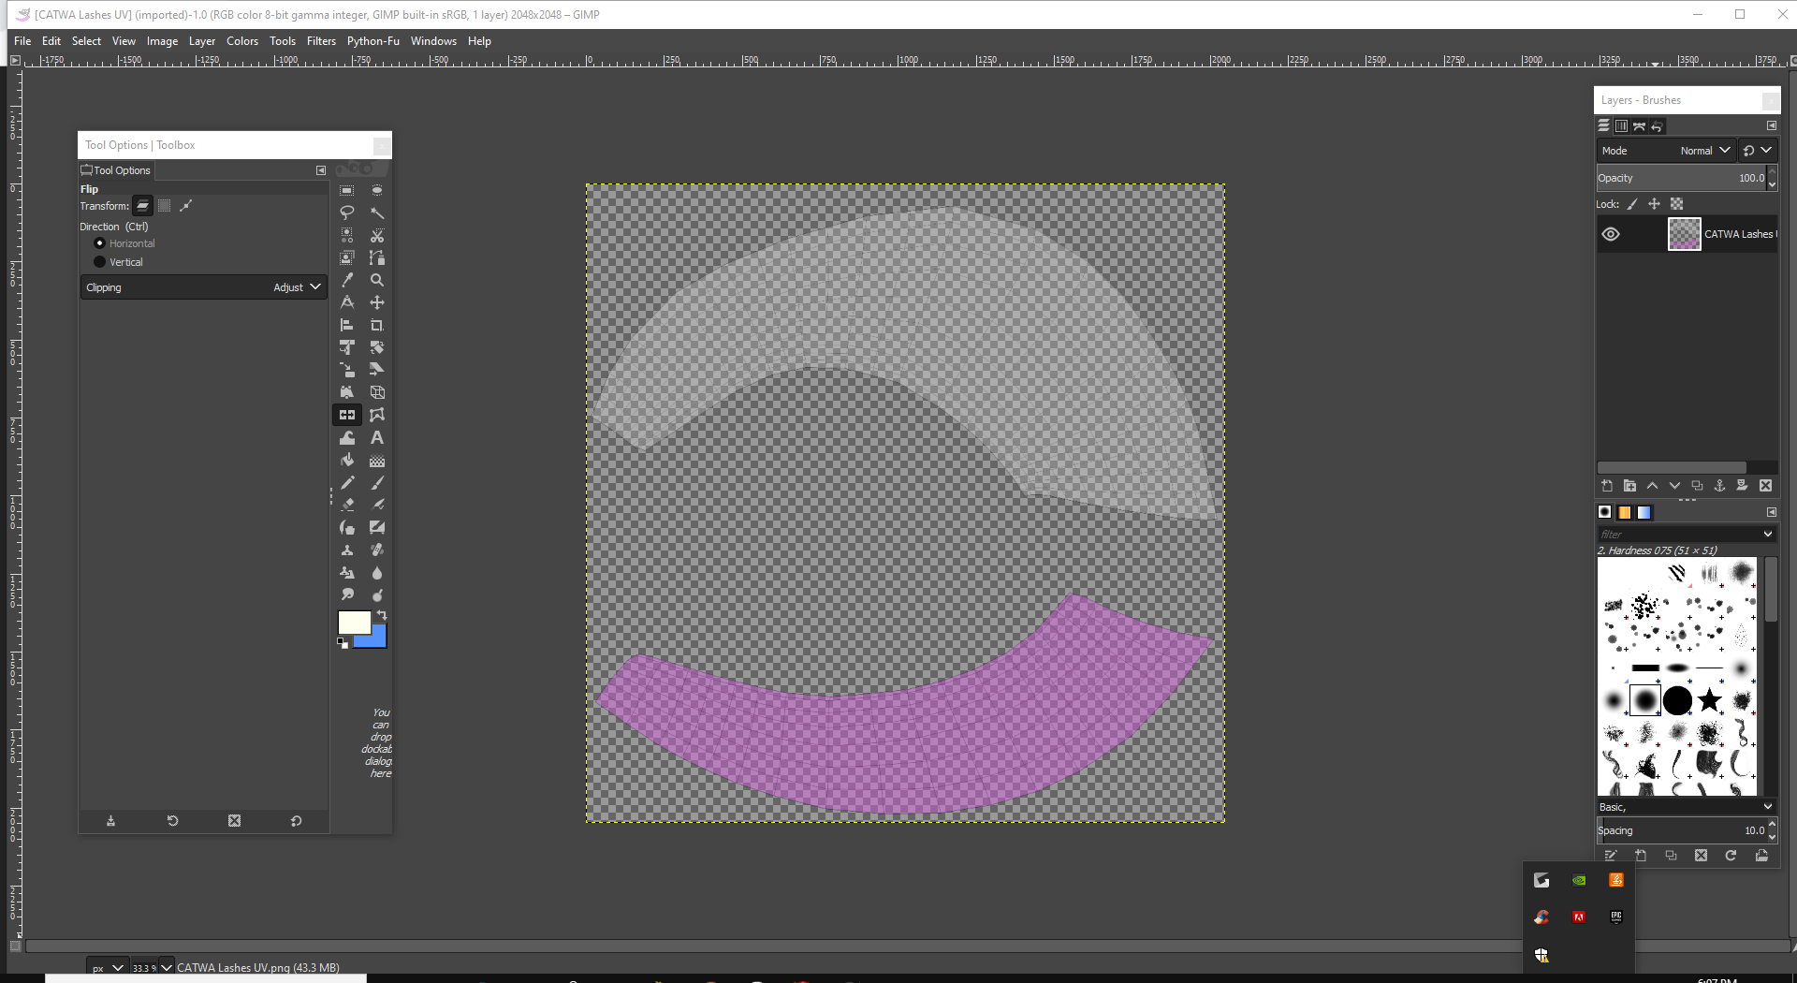Duplicate the current layer
1797x983 pixels.
coord(1697,486)
